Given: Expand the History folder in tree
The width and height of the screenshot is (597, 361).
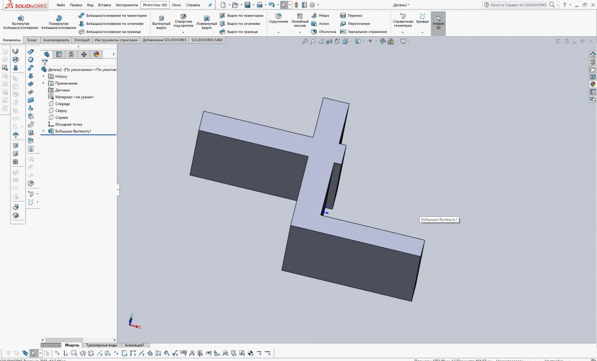Looking at the screenshot, I should 43,77.
